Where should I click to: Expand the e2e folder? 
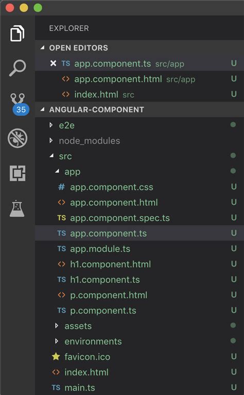click(x=51, y=125)
